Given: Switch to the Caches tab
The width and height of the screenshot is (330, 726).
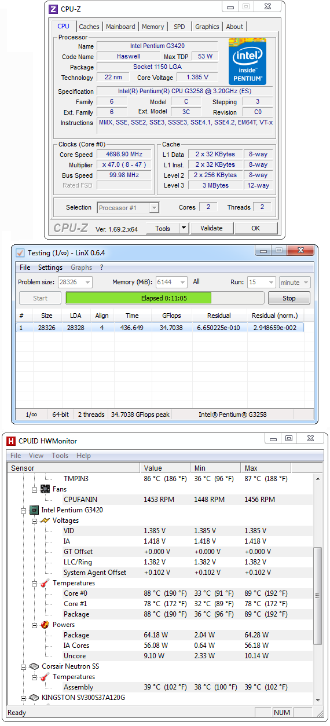Looking at the screenshot, I should [x=89, y=27].
